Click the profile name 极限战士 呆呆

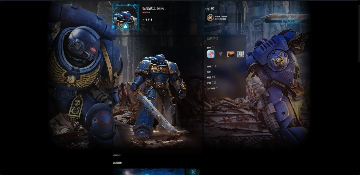[153, 8]
